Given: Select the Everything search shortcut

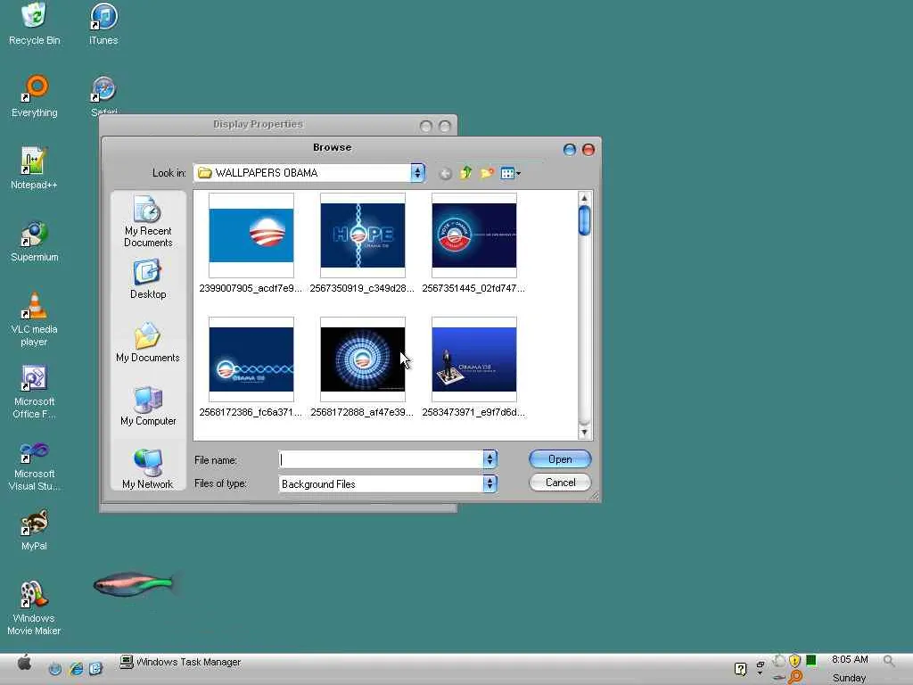Looking at the screenshot, I should (35, 96).
